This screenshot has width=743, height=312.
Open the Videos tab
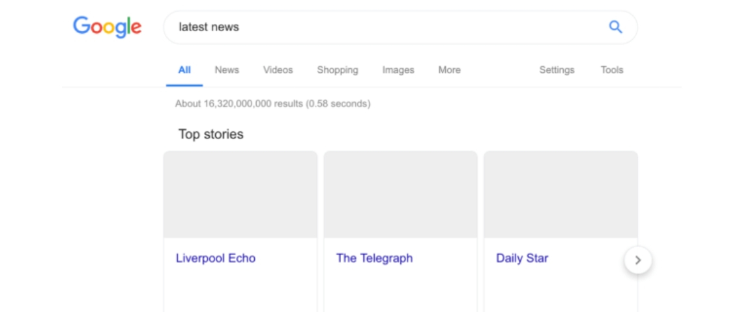point(278,70)
